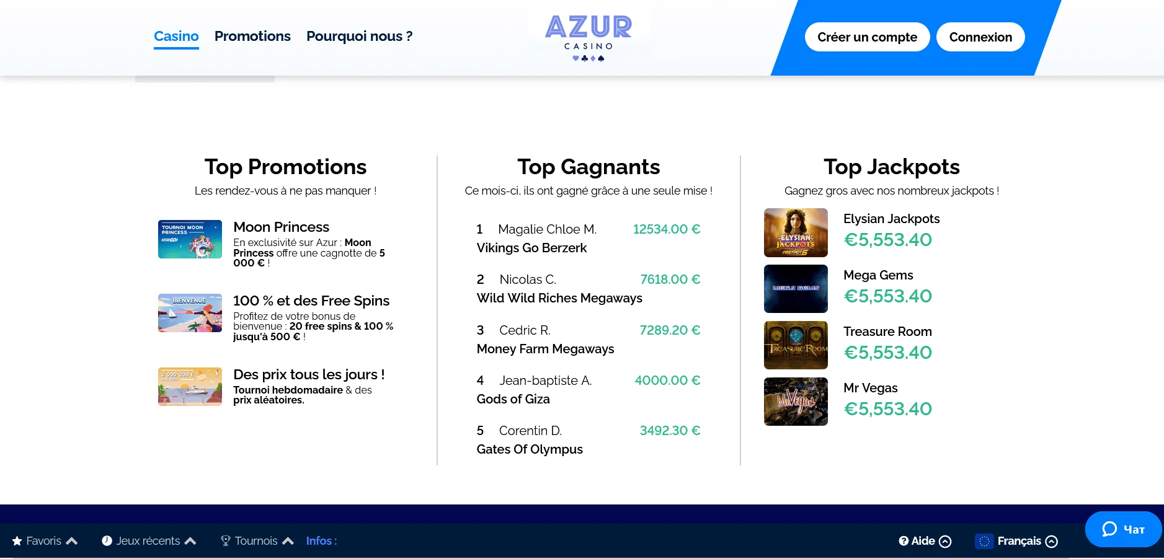Click the 4000.00 € winning amount
Screen dimensions: 1164x559
667,381
